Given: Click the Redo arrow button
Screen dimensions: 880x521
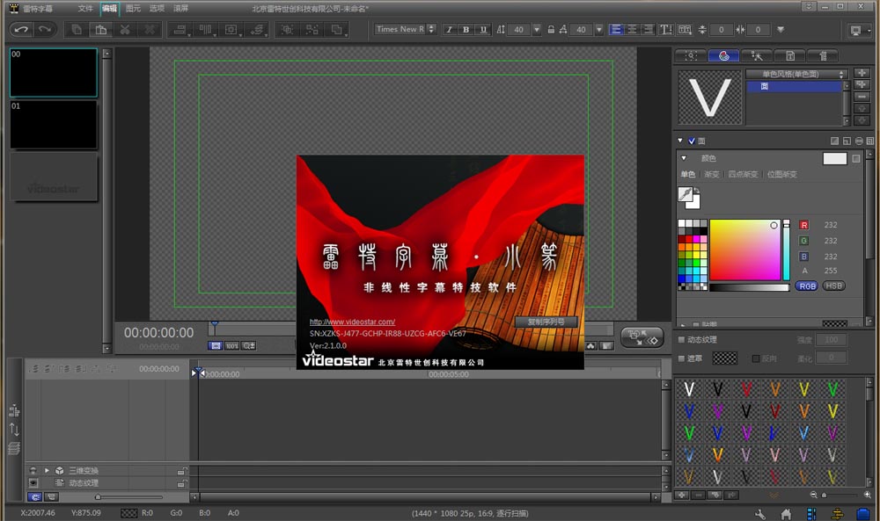Looking at the screenshot, I should click(45, 29).
